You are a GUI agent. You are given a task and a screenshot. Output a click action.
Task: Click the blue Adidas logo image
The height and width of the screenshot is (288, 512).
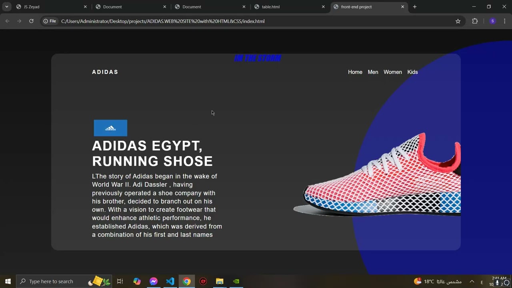coord(110,128)
